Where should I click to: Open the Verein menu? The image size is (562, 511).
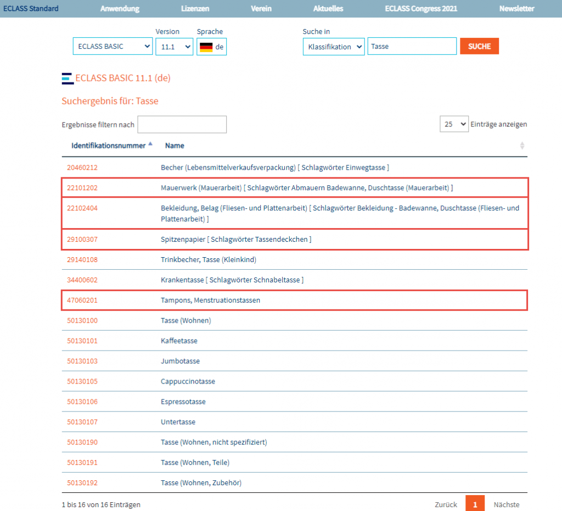pyautogui.click(x=261, y=9)
